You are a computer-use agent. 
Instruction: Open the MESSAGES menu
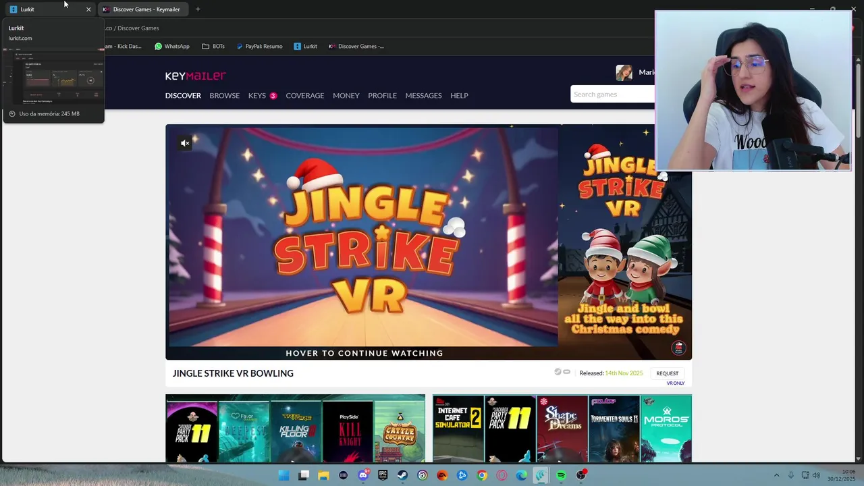(423, 95)
